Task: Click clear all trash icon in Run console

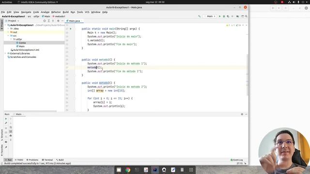Action: [x=11, y=140]
